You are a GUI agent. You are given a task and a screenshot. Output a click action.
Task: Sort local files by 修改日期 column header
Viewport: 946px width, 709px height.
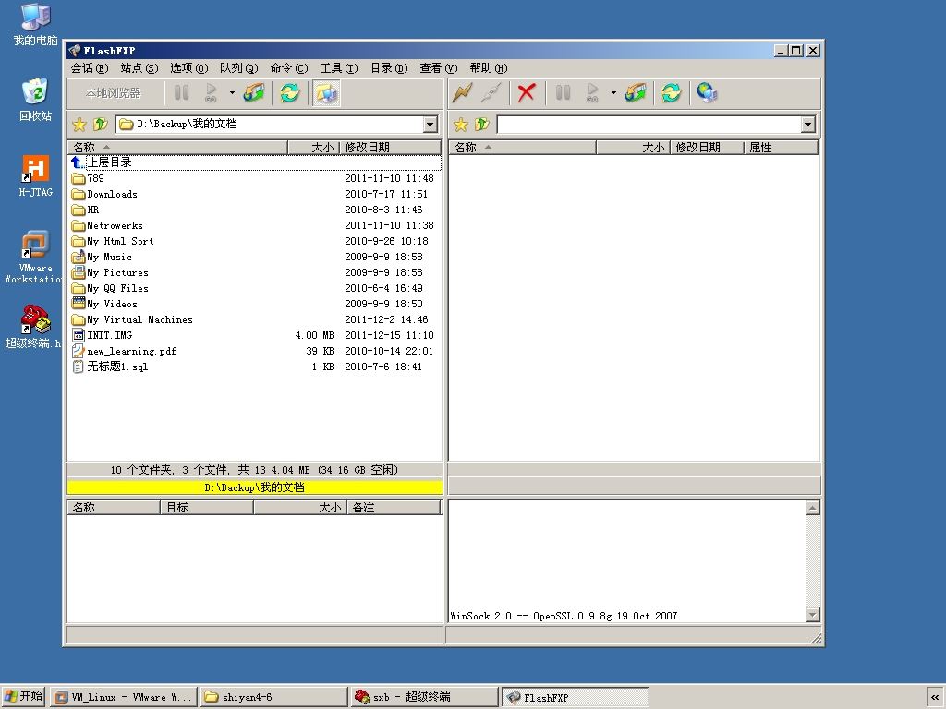click(391, 147)
